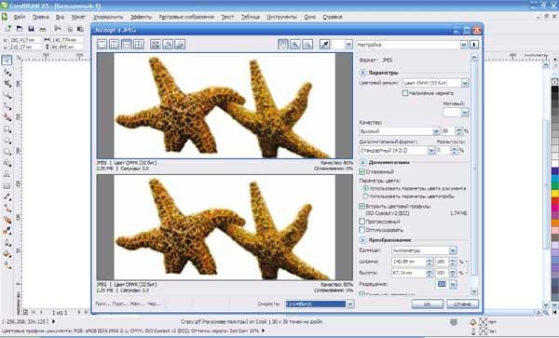559x338 pixels.
Task: Click the Отмена button
Action: point(462,304)
